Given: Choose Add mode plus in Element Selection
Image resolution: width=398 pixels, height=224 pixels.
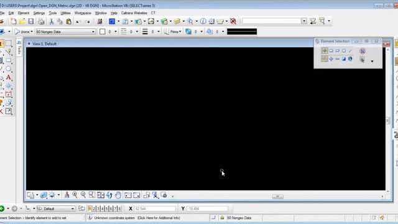Looking at the screenshot, I should [x=331, y=59].
